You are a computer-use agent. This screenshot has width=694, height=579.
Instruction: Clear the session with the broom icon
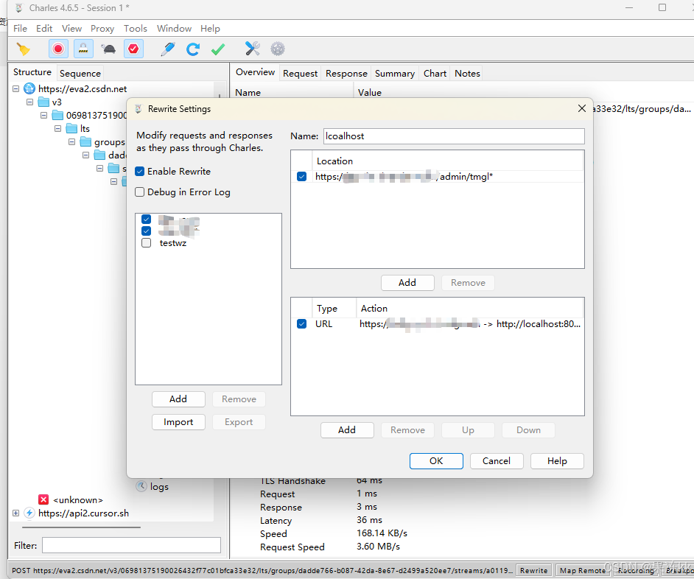pos(23,49)
